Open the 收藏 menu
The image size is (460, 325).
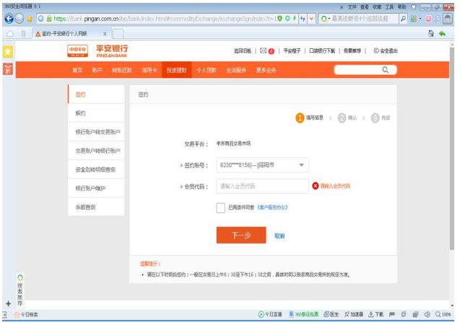(377, 7)
